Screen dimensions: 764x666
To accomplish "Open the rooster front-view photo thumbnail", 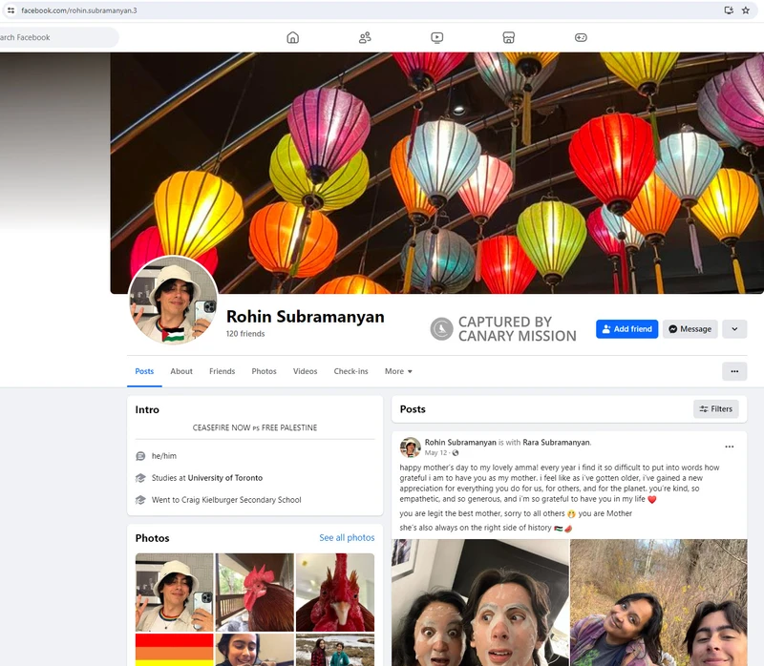I will click(335, 592).
